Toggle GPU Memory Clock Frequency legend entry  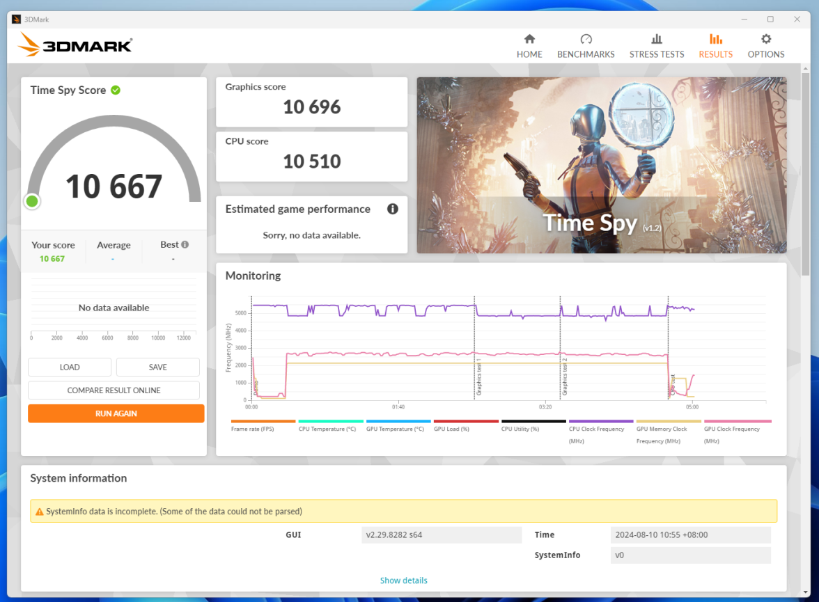coord(669,432)
